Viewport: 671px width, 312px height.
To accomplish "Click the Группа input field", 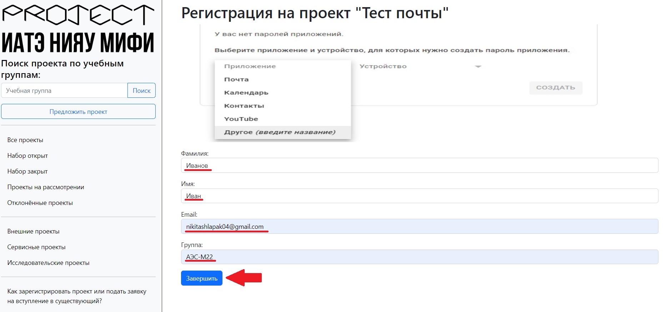I will 420,257.
